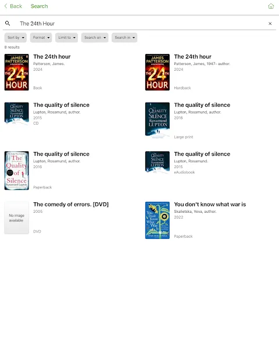This screenshot has height=363, width=279.
Task: Select The quality of silence Paperback cover
Action: pos(16,170)
